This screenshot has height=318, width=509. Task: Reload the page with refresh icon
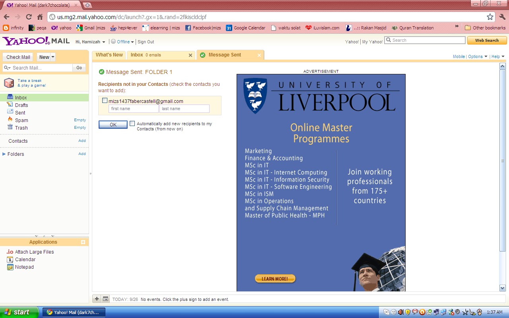(29, 17)
